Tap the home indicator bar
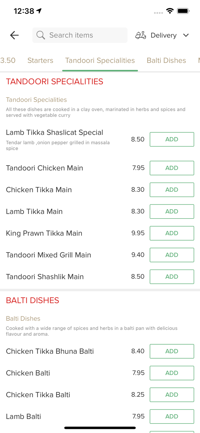This screenshot has height=433, width=200. [x=100, y=428]
